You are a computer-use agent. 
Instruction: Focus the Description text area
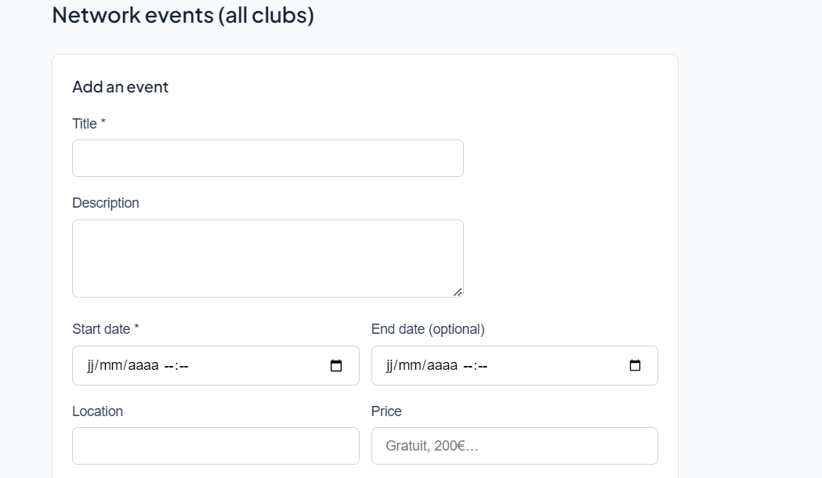click(x=267, y=258)
